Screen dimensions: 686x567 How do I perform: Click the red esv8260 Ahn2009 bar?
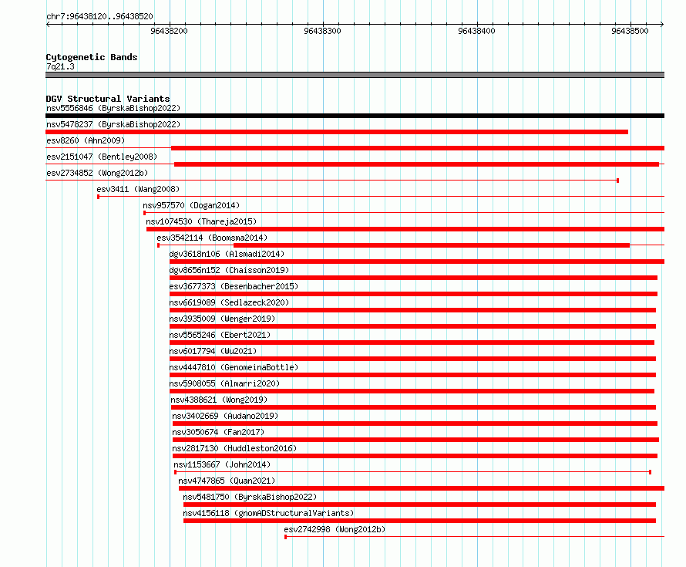[x=418, y=148]
